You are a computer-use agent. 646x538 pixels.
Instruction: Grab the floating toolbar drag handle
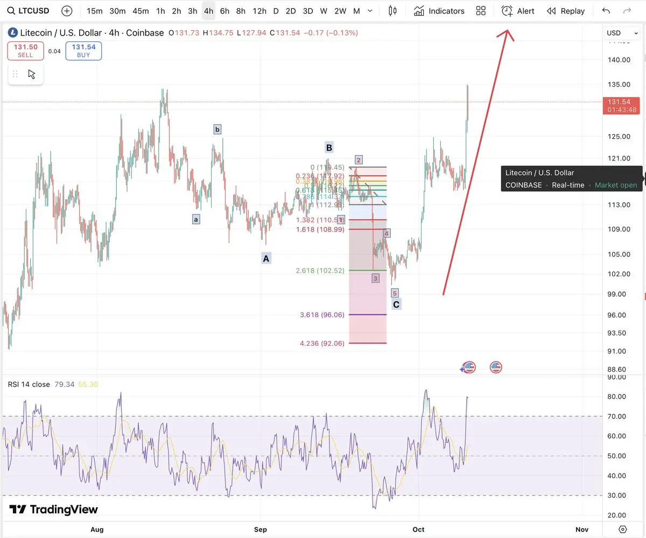tap(15, 74)
